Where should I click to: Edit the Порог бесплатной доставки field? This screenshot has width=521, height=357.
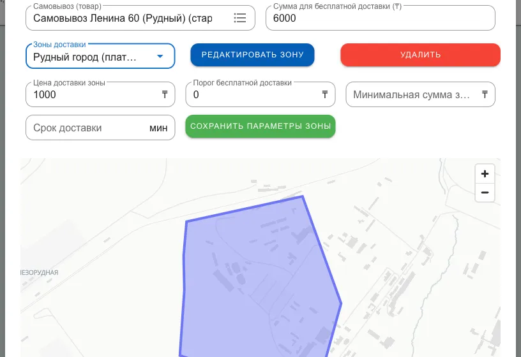click(260, 94)
